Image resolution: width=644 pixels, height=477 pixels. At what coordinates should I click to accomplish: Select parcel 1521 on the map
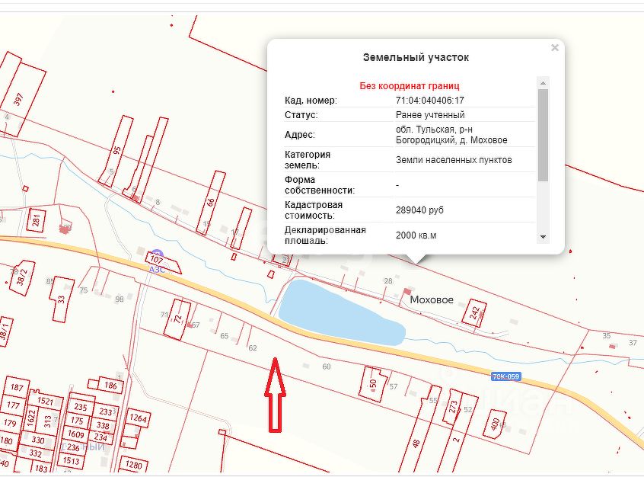point(45,400)
